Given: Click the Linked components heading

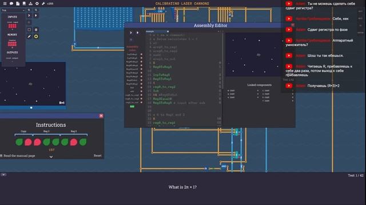Looking at the screenshot, I should 259,85.
